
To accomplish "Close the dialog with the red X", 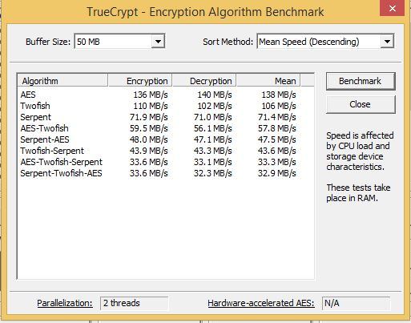I will (x=393, y=8).
